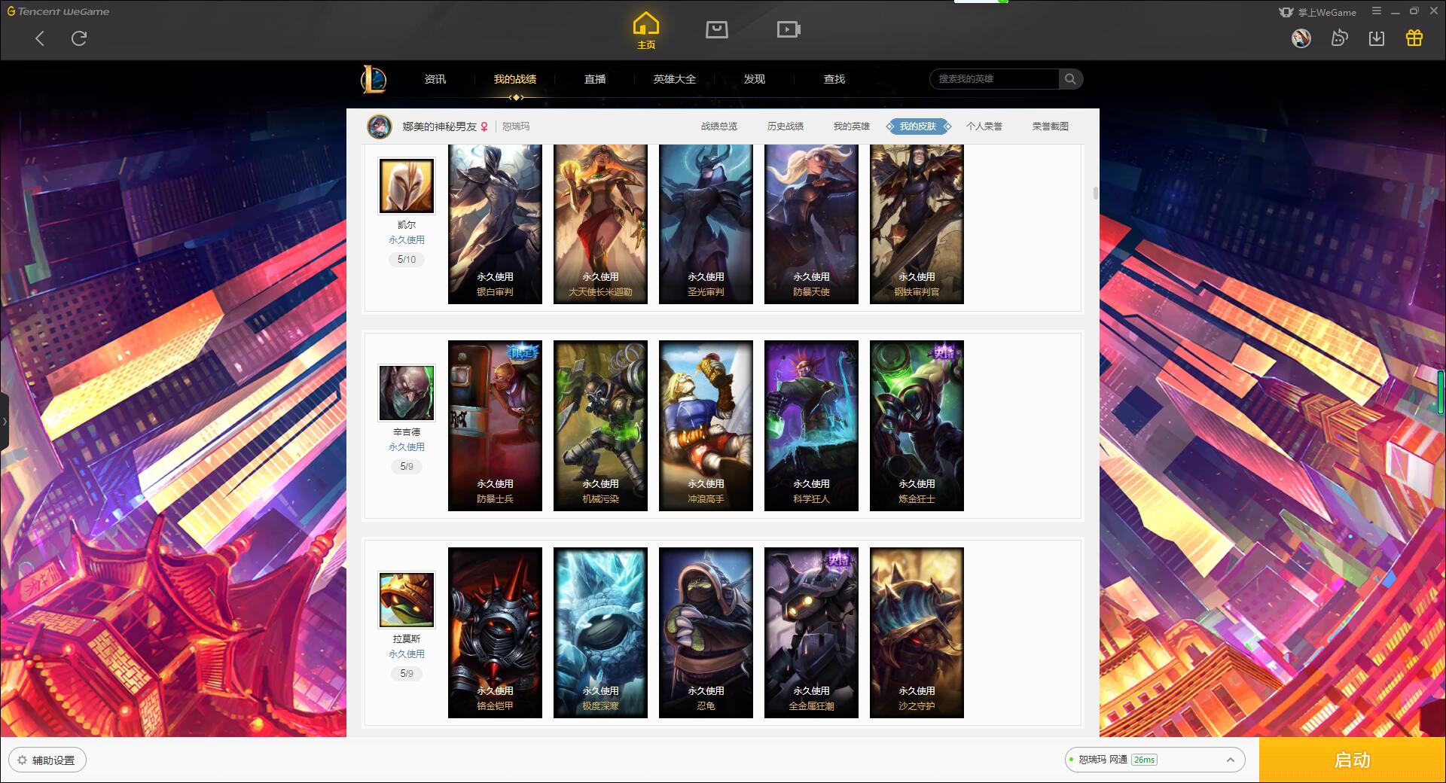Open the 我的战绩 tab
Viewport: 1446px width, 783px height.
515,79
